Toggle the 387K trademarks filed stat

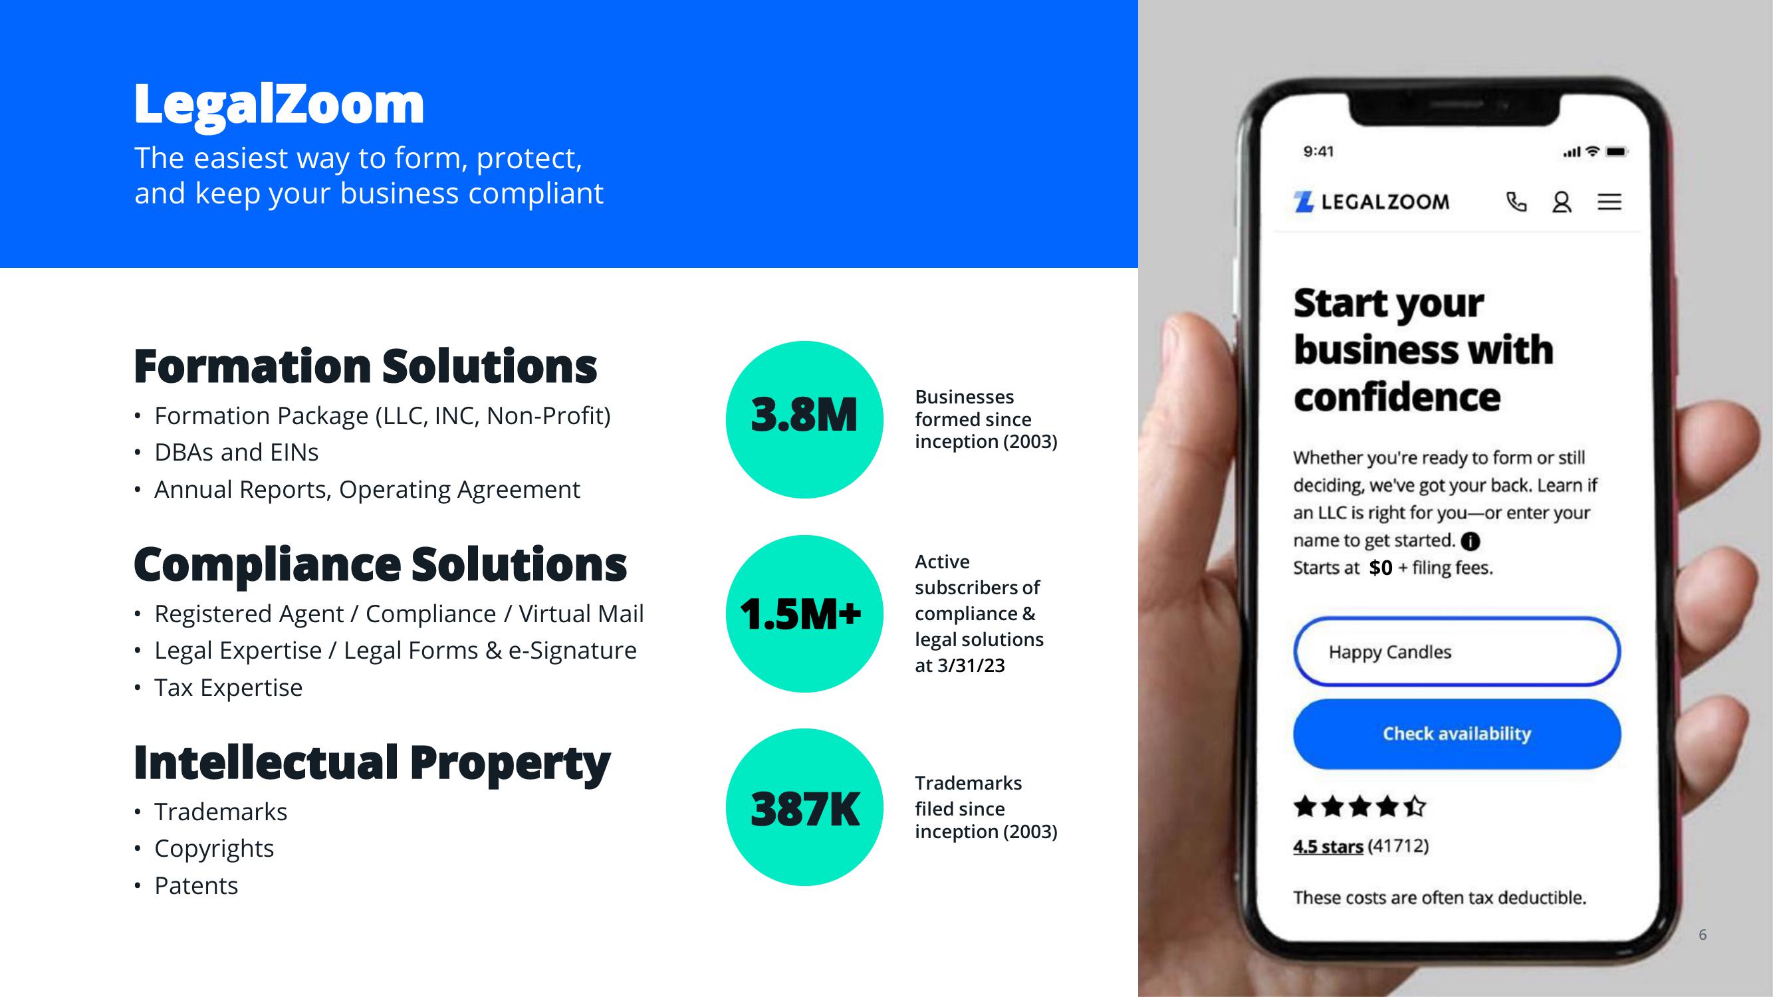click(x=805, y=806)
